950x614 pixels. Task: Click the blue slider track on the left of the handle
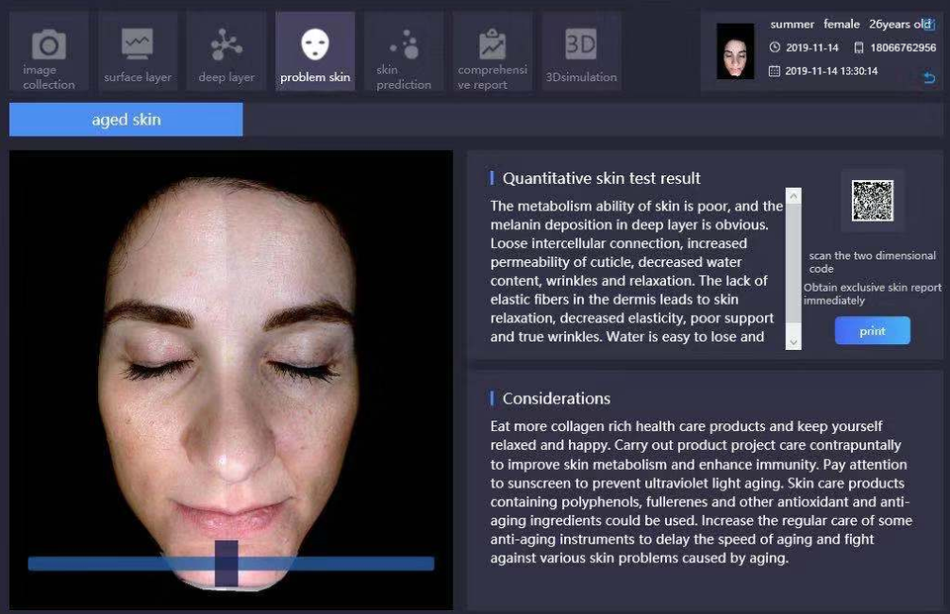[121, 564]
